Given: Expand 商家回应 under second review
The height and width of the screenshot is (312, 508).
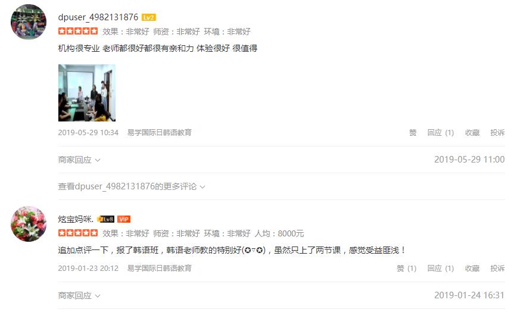Looking at the screenshot, I should (x=79, y=295).
